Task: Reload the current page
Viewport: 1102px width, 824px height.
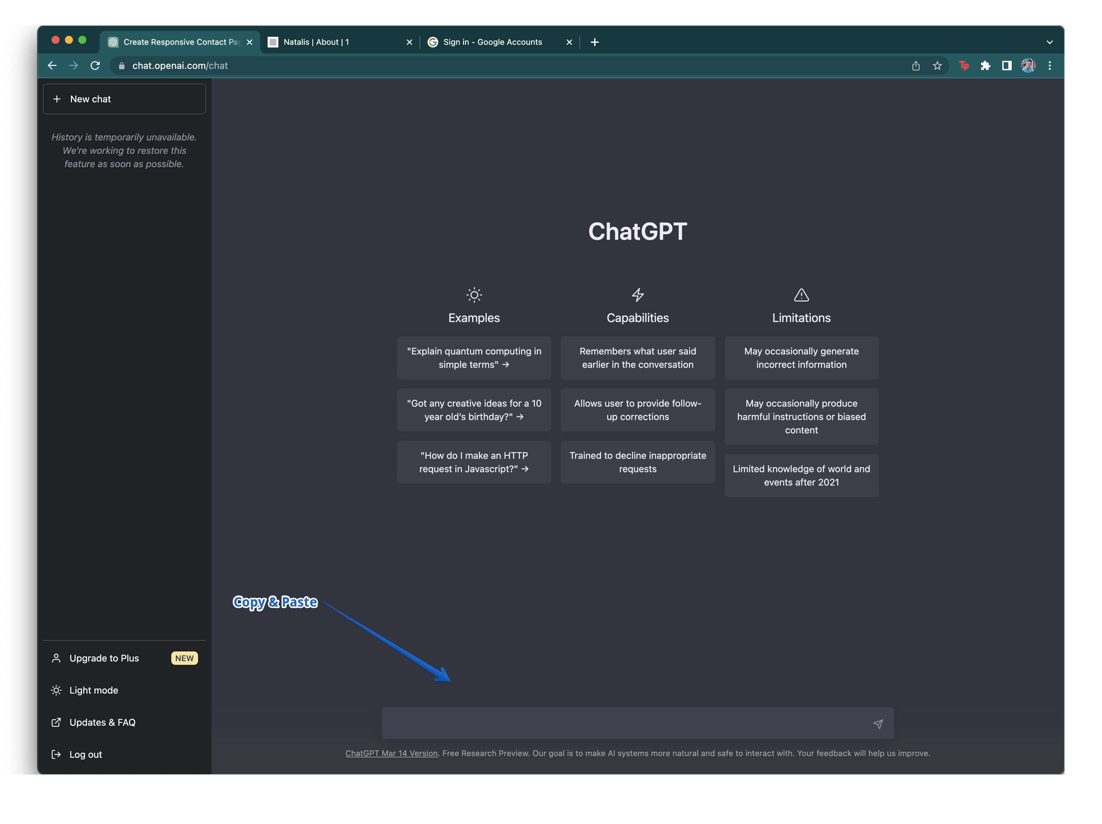Action: 95,66
